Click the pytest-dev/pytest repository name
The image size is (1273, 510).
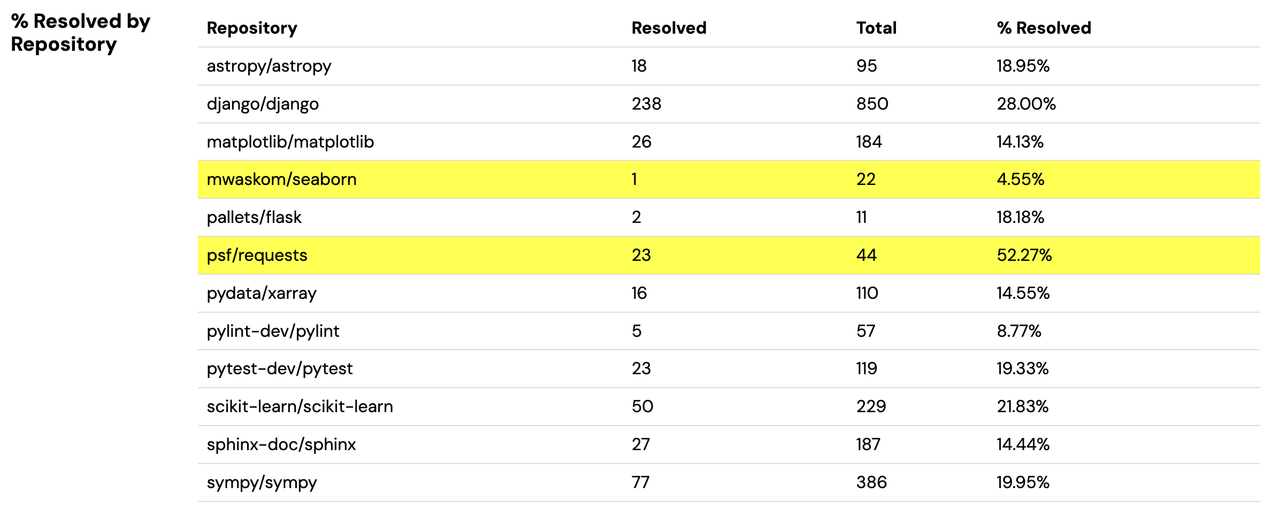click(x=280, y=368)
